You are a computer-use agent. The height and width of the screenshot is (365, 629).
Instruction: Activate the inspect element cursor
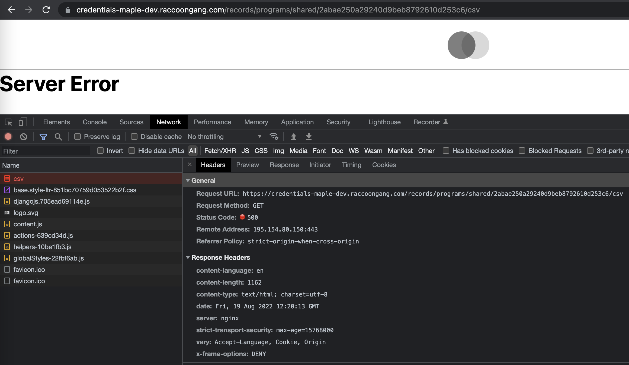pyautogui.click(x=8, y=122)
